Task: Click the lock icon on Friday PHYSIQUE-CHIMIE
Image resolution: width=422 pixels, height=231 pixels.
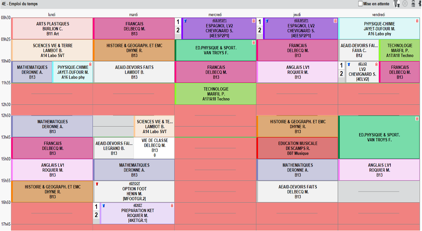Action: coord(417,21)
